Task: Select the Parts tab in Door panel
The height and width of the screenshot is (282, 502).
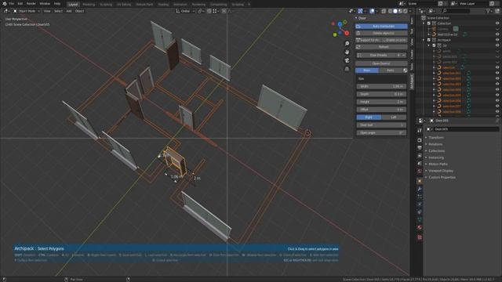Action: (x=391, y=70)
